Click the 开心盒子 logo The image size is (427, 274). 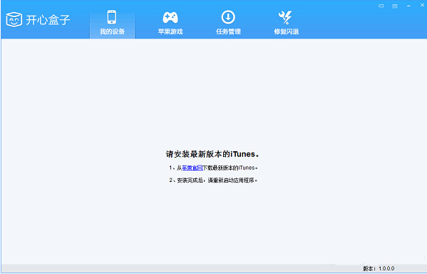click(38, 20)
